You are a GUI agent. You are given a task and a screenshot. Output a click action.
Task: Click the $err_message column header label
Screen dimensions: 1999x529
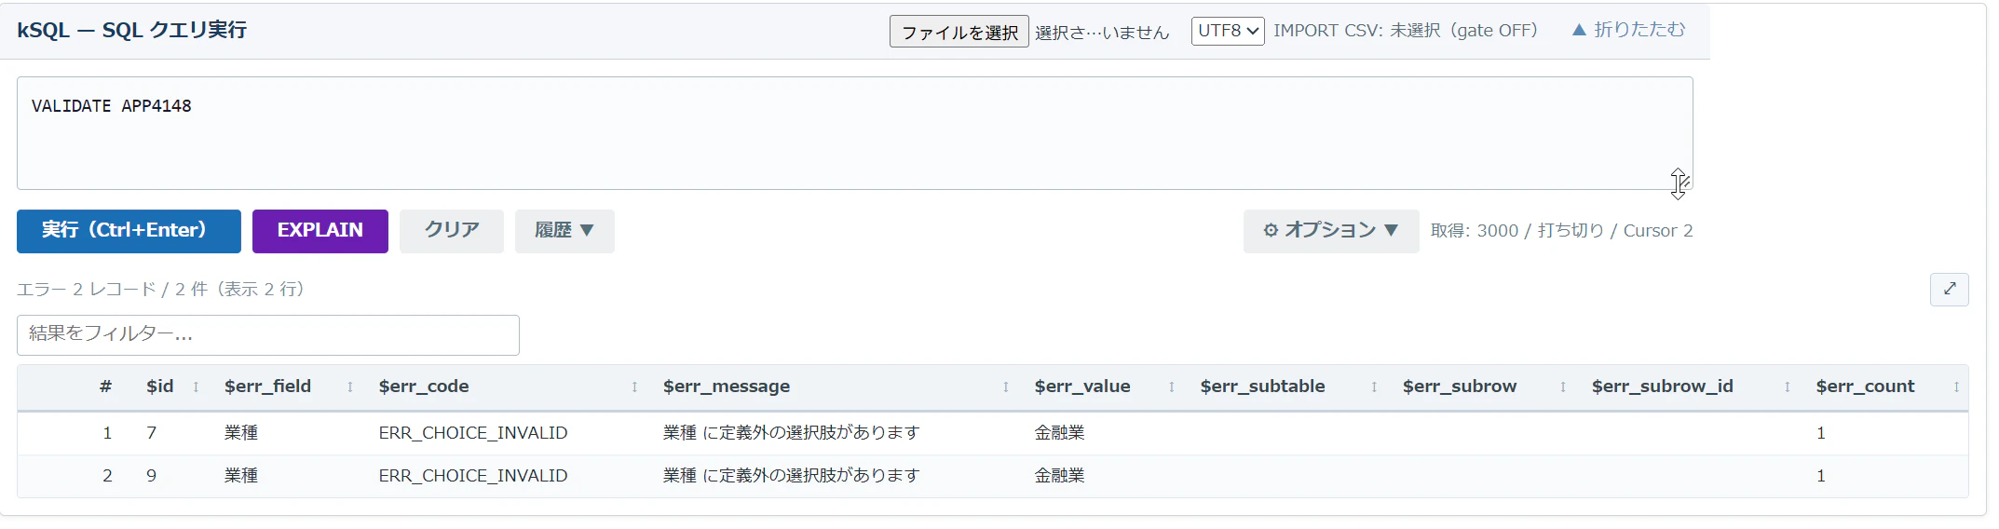coord(727,387)
